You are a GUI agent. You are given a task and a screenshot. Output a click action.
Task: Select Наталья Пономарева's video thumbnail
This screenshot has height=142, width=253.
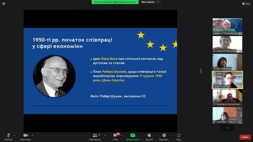[227, 27]
